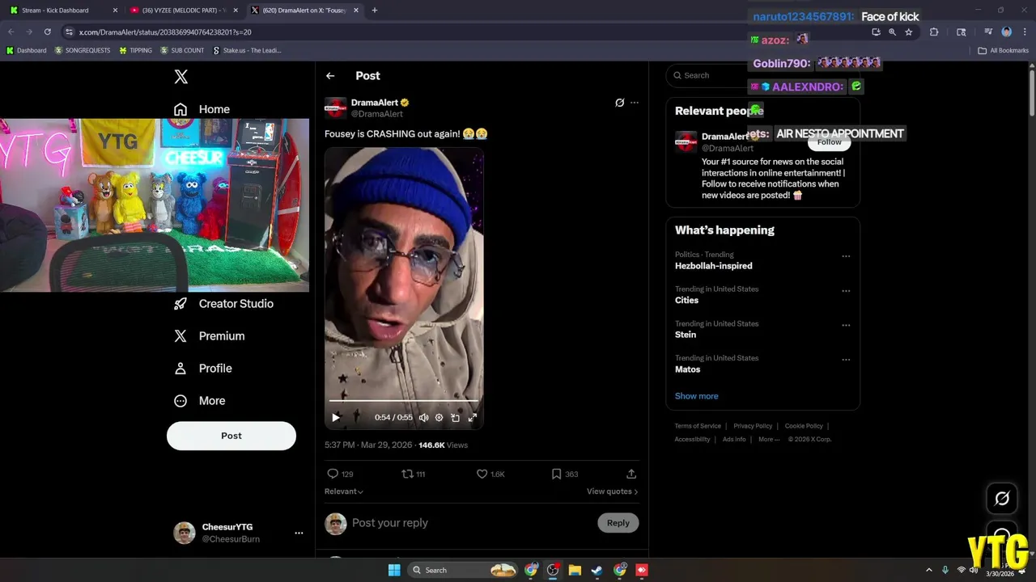Click the CheesurYTG profile avatar
The image size is (1036, 582).
[185, 533]
